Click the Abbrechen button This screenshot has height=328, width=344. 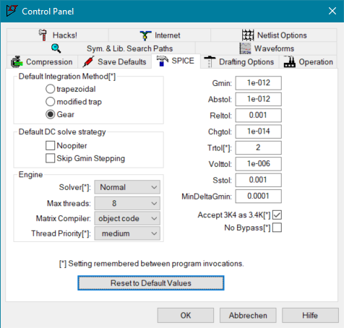point(248,315)
